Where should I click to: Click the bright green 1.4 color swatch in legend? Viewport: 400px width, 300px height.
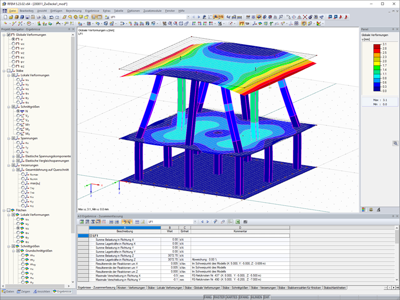coord(377,67)
